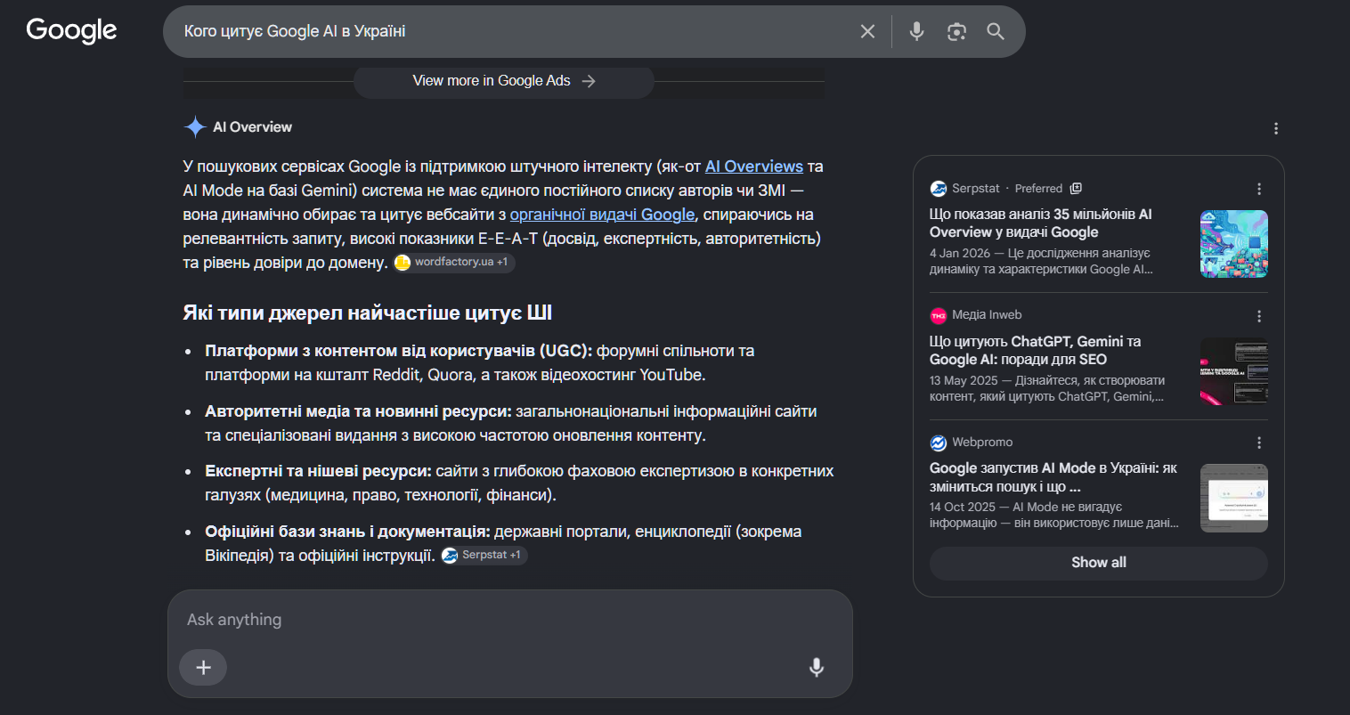Click heading Які типи джерел найчастіше цитує ШІ
The width and height of the screenshot is (1350, 715).
tap(368, 313)
